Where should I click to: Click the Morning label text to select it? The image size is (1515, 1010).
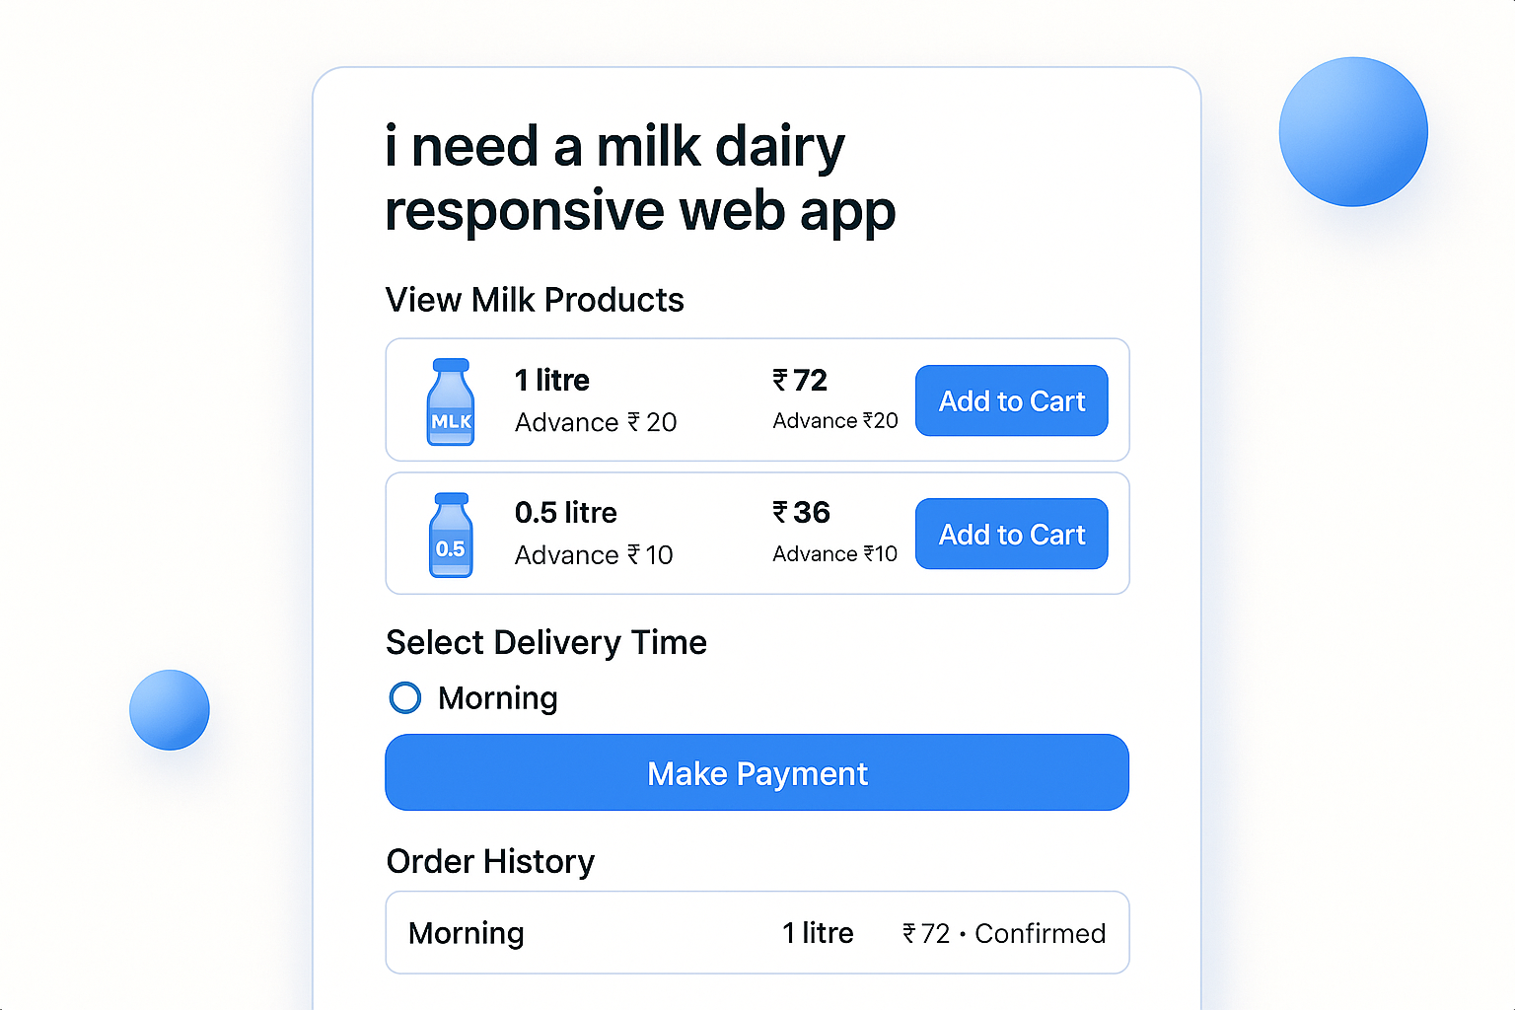pyautogui.click(x=497, y=697)
